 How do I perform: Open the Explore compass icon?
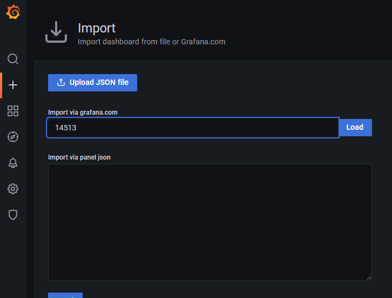pyautogui.click(x=13, y=137)
